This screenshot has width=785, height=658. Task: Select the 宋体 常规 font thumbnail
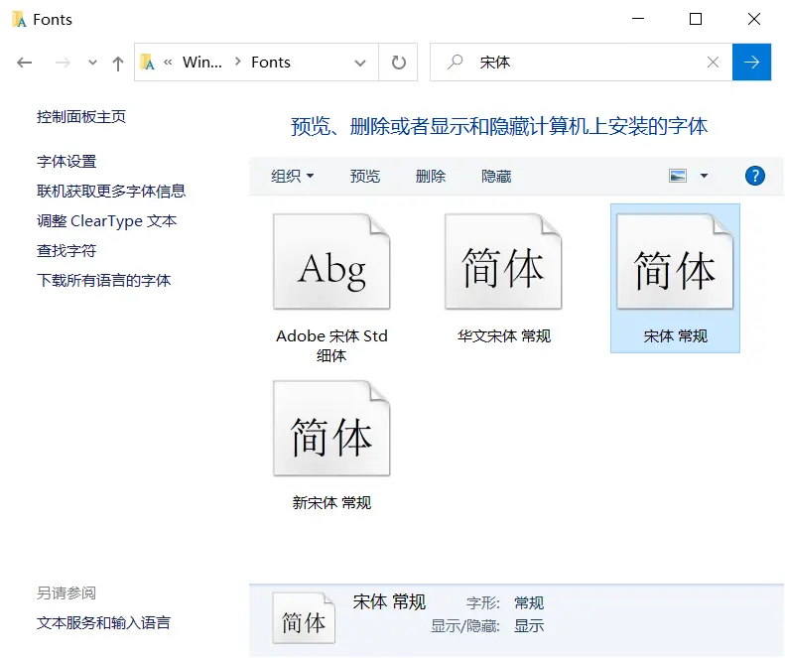(675, 261)
